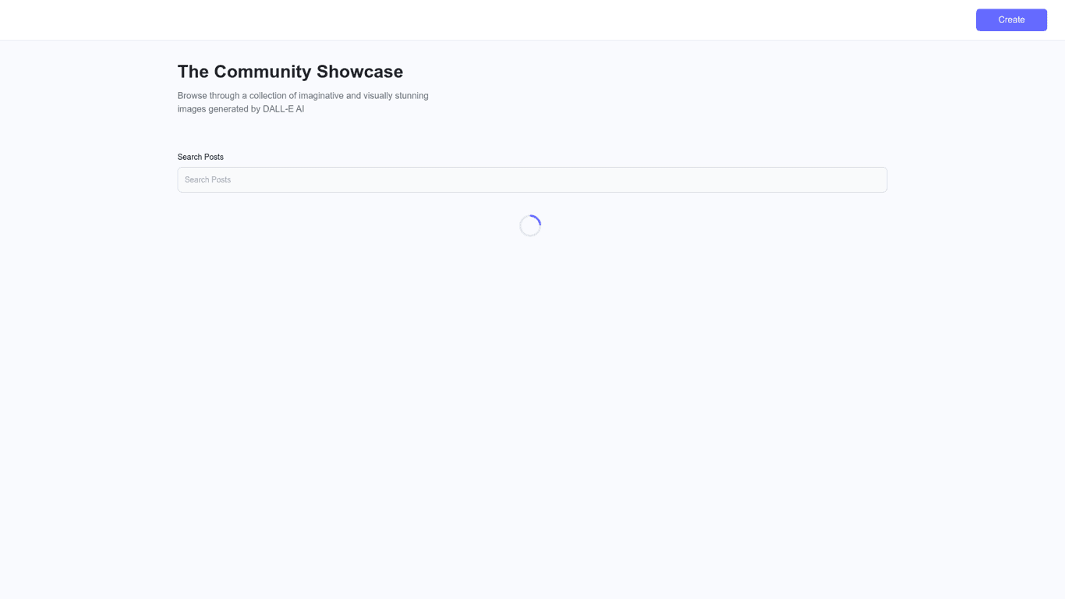Click the DALL-E AI description text
The height and width of the screenshot is (599, 1065).
303,102
